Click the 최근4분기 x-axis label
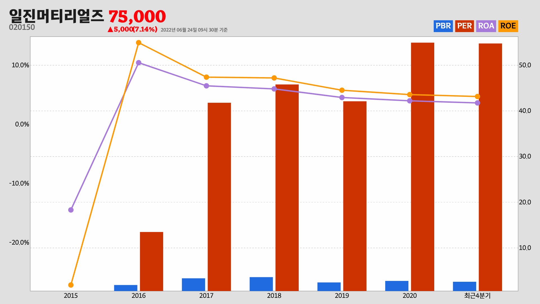 [x=477, y=296]
